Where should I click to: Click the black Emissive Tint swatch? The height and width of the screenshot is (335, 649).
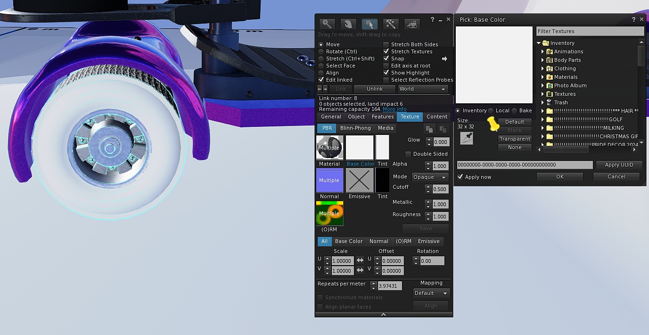[x=382, y=180]
